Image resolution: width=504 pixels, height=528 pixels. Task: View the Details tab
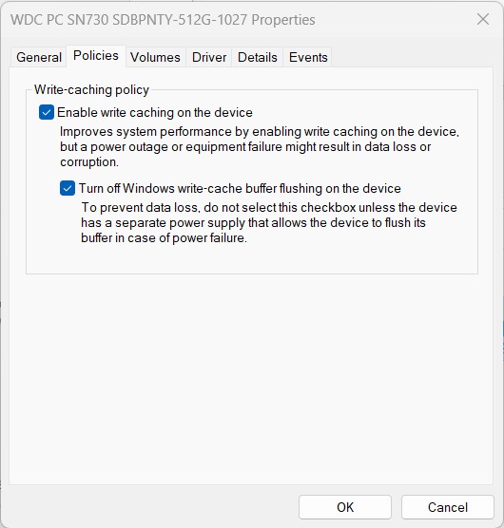(257, 57)
